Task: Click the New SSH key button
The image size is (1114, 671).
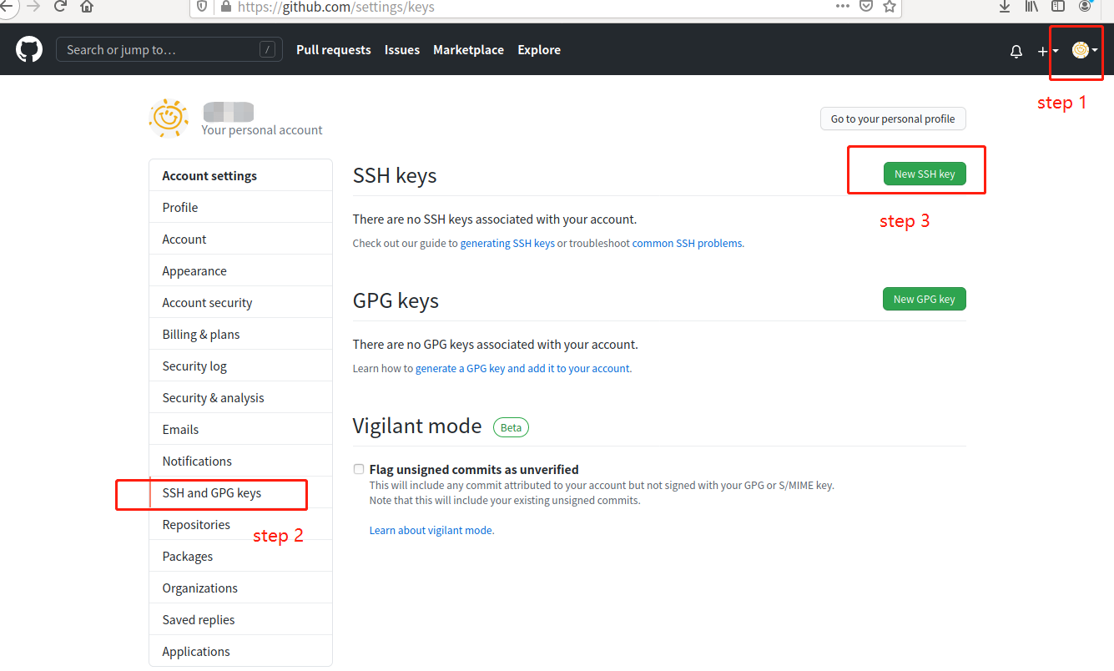Action: 925,174
